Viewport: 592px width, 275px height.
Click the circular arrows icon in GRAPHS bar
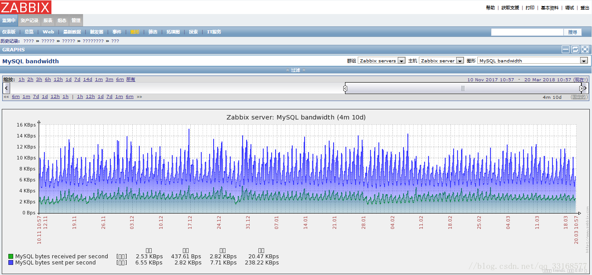pyautogui.click(x=575, y=50)
